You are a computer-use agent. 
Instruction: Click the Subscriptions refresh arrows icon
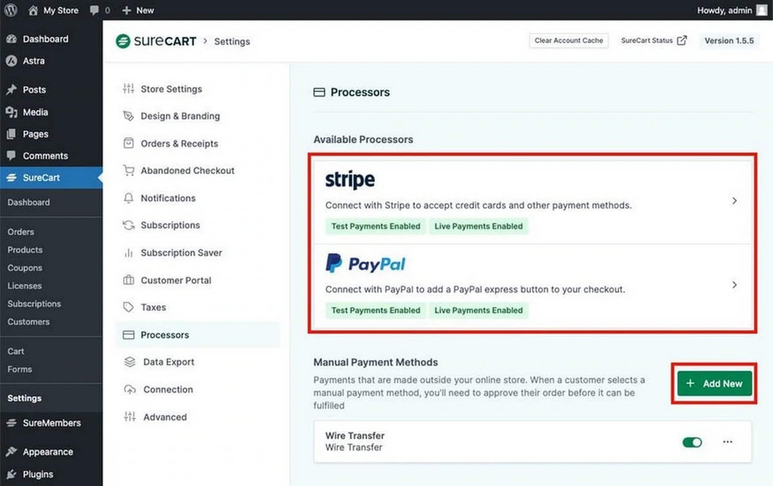tap(128, 225)
